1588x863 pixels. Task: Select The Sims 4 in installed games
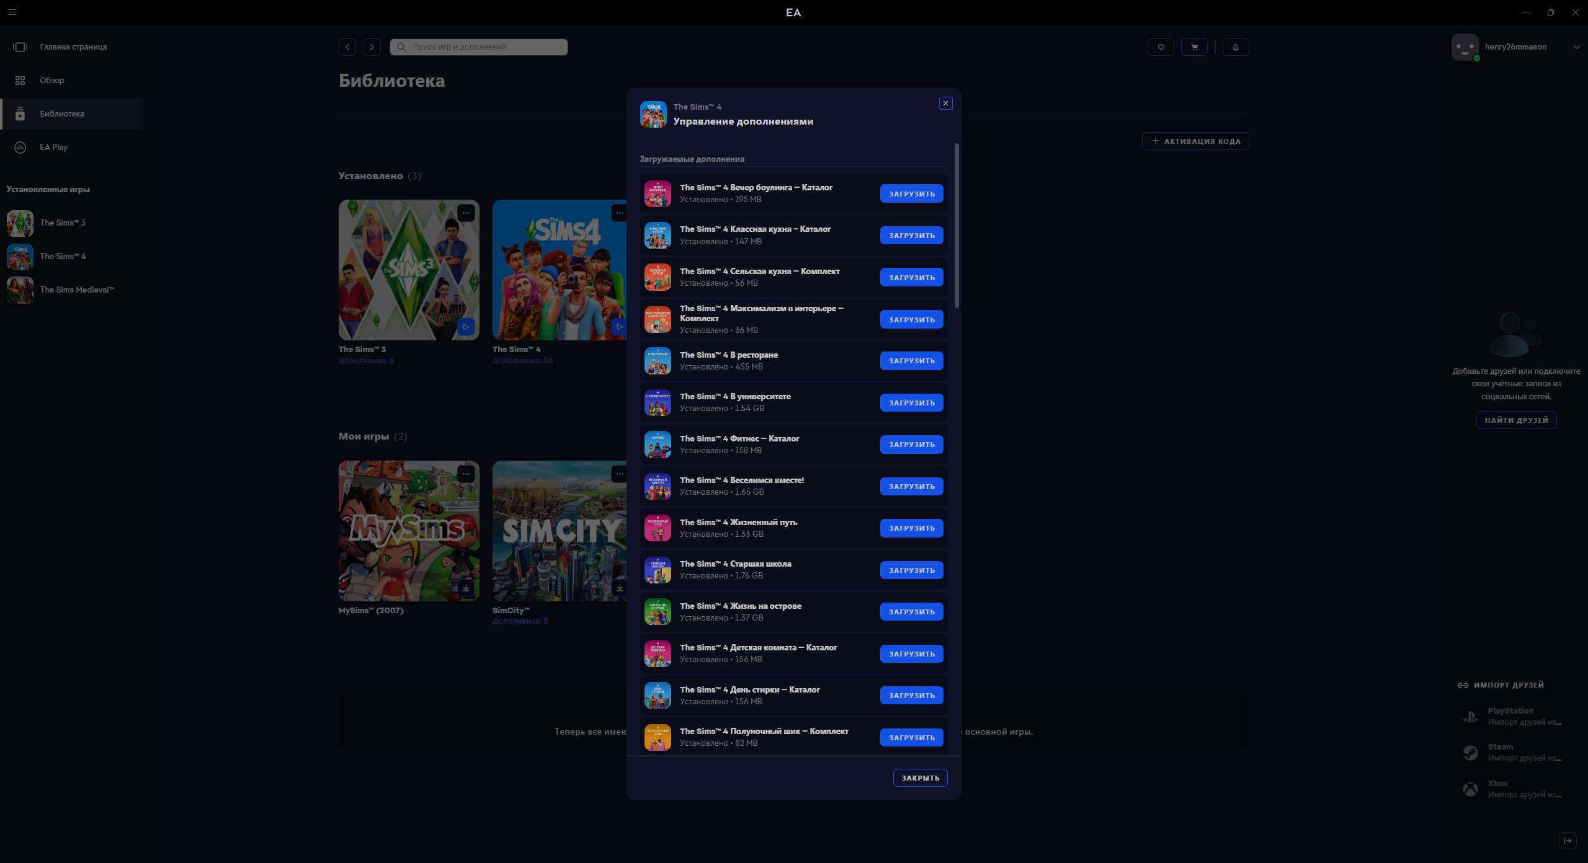tap(71, 257)
